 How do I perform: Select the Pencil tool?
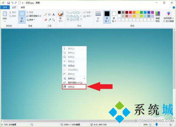[46, 15]
